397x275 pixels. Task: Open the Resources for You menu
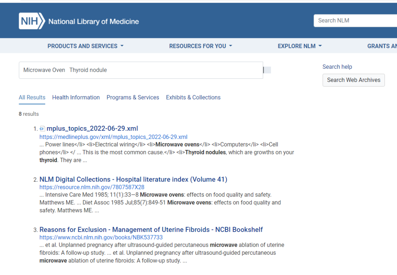tap(200, 46)
